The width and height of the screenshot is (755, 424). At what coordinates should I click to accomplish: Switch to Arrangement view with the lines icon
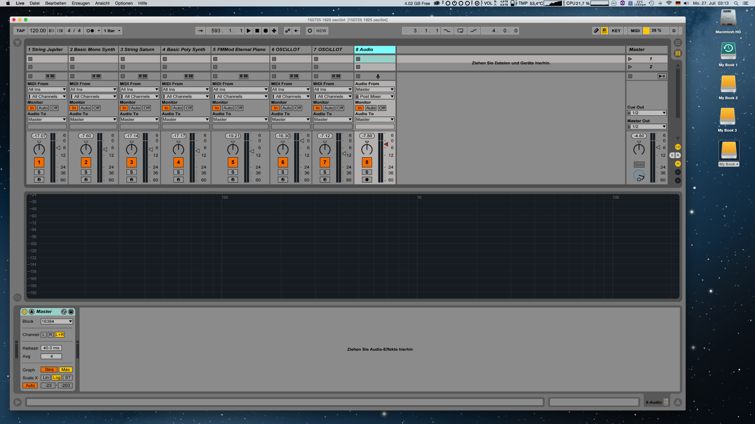click(678, 43)
